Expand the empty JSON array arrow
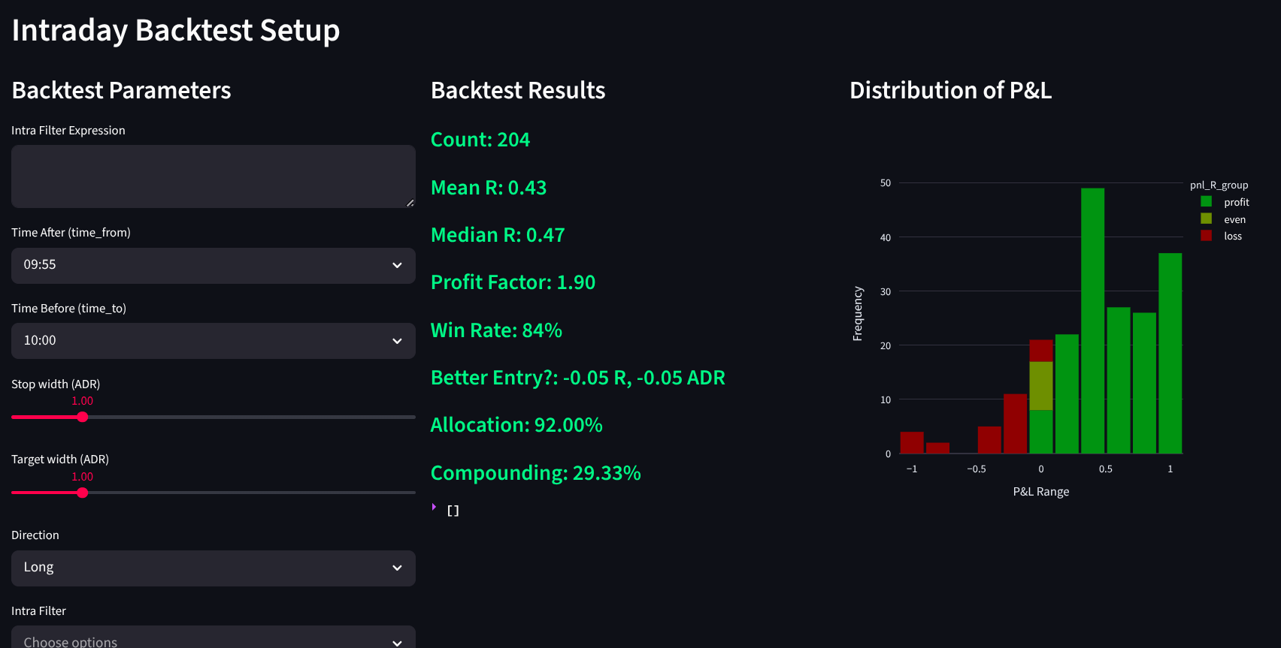The image size is (1281, 648). (x=435, y=508)
